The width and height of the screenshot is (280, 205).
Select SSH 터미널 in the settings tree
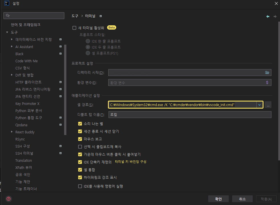[x=24, y=153]
